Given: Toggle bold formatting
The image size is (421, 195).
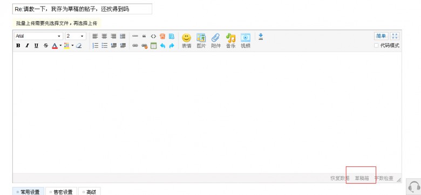Looking at the screenshot, I should [18, 46].
